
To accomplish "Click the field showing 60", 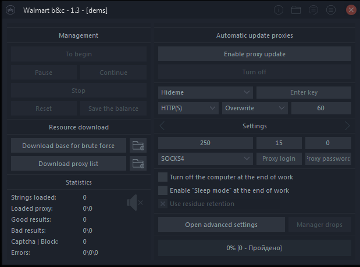I will (321, 108).
